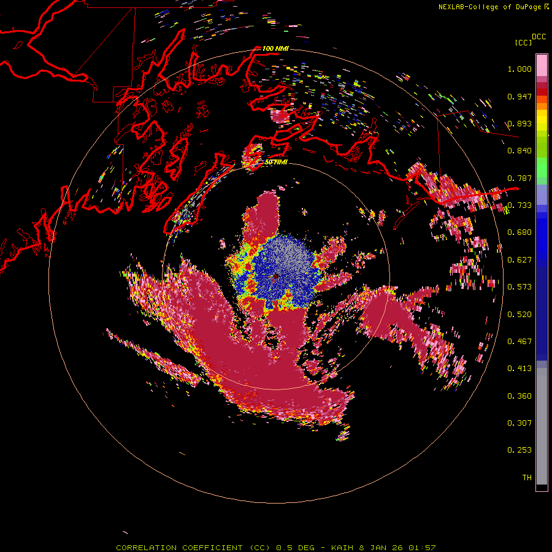Screen dimensions: 552x552
Task: Click the CORRELATION COEFFICIENT caption at bottom
Action: pos(275,548)
